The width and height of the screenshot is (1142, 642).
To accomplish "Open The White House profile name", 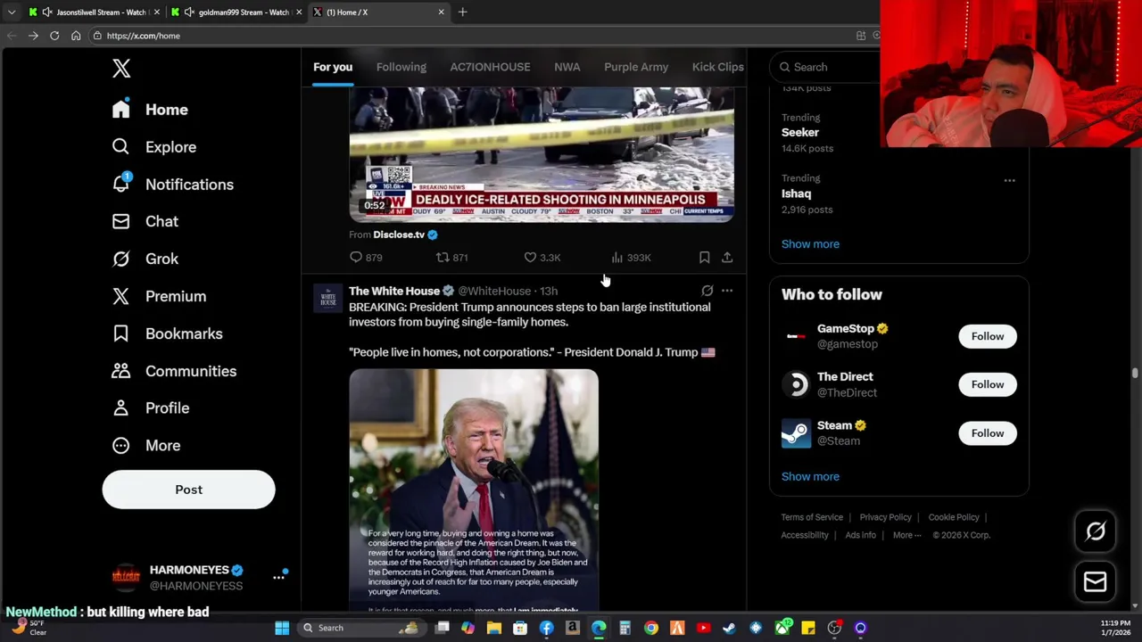I will [394, 291].
